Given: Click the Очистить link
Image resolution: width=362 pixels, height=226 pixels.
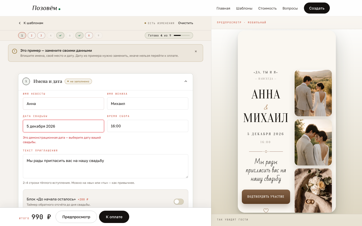Looking at the screenshot, I should [x=186, y=23].
